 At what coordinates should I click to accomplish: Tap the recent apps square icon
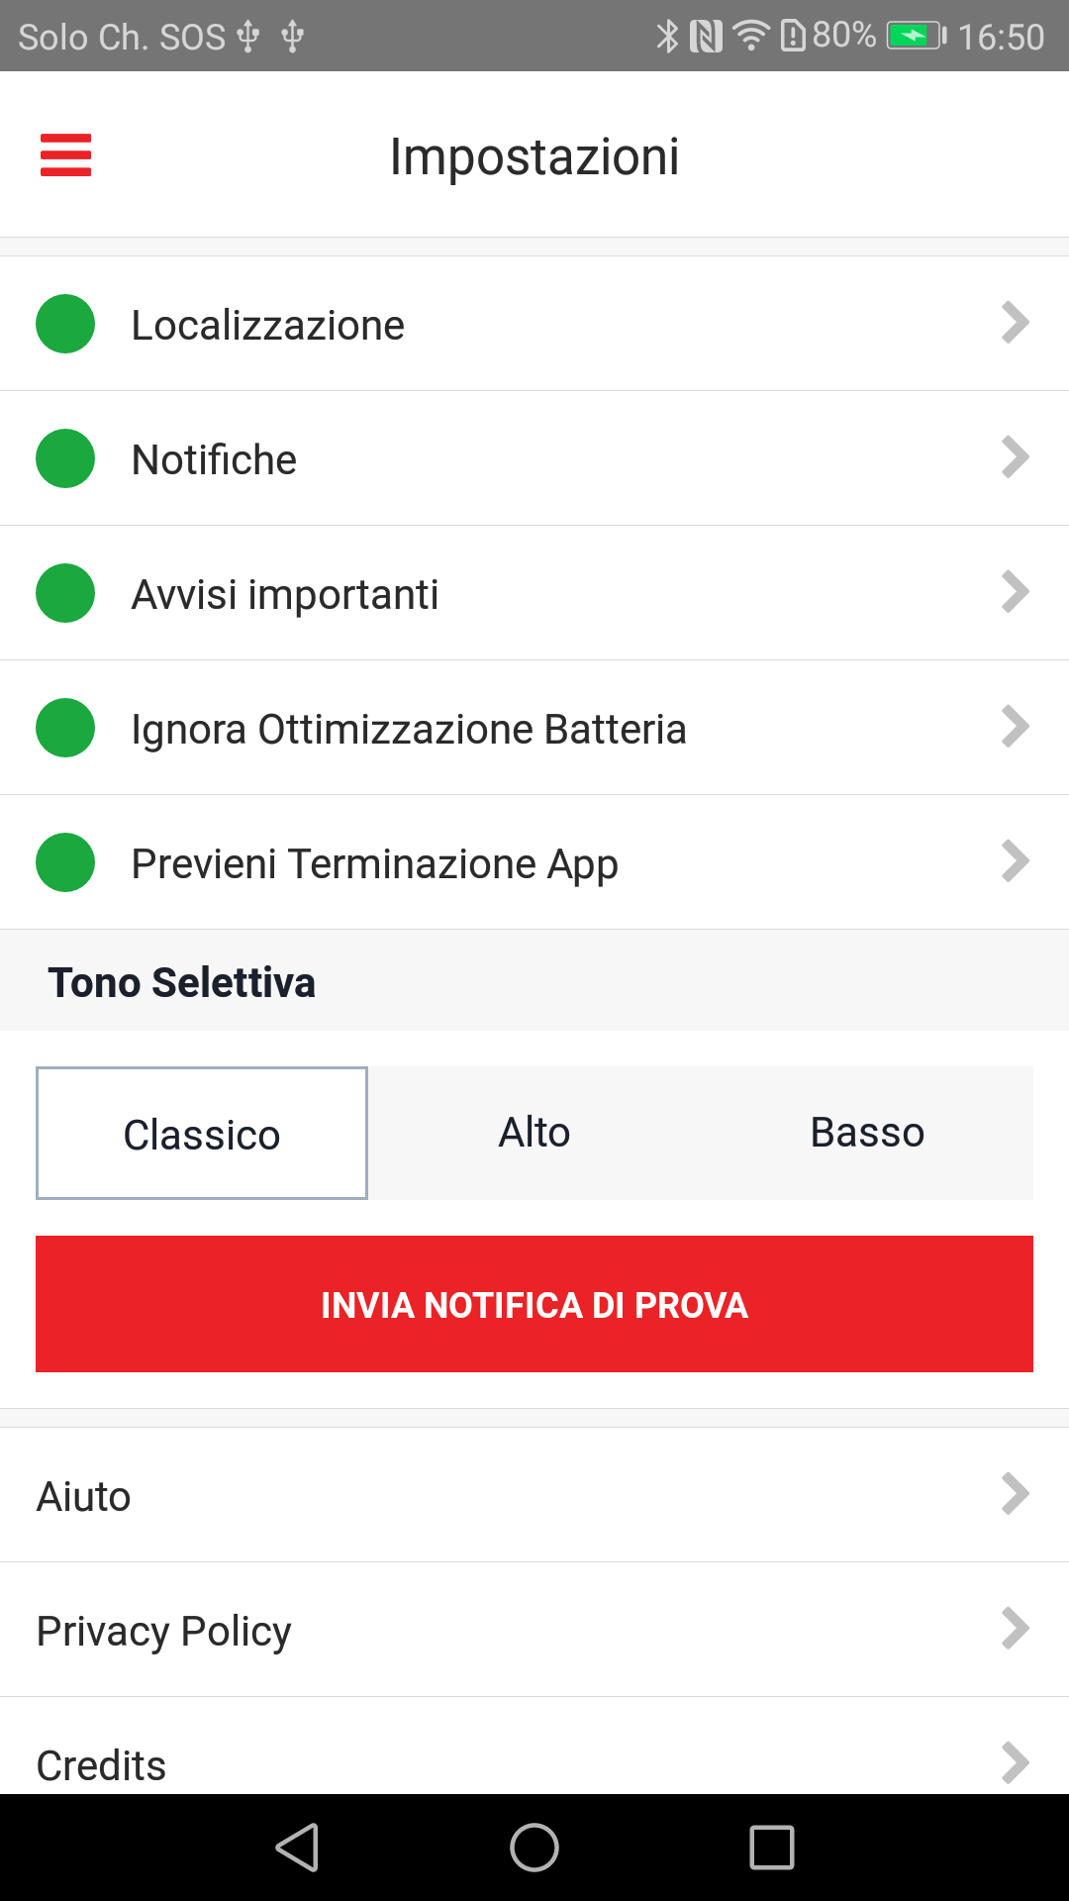pyautogui.click(x=772, y=1848)
